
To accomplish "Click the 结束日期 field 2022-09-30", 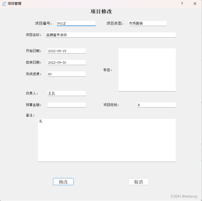I will [67, 63].
